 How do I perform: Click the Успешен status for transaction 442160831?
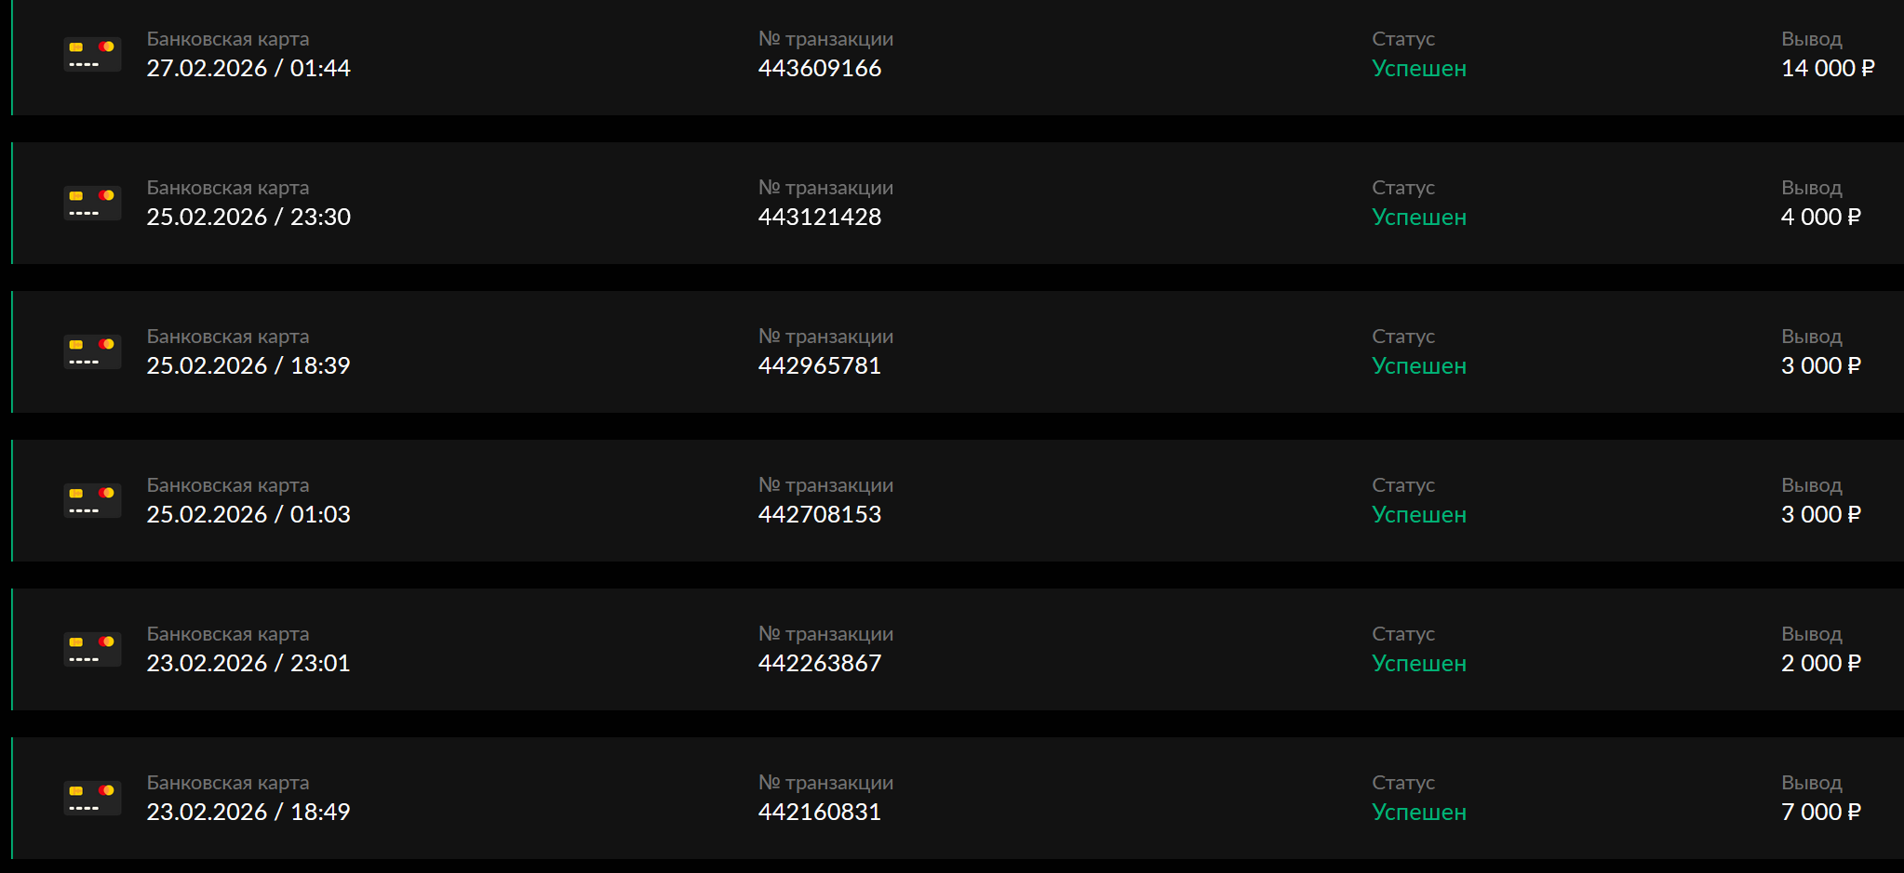coord(1418,813)
